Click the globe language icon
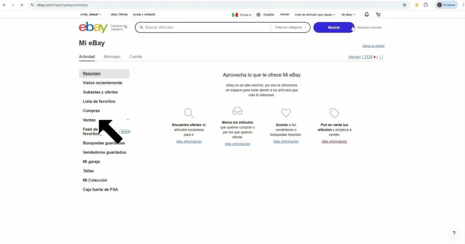 pos(258,15)
